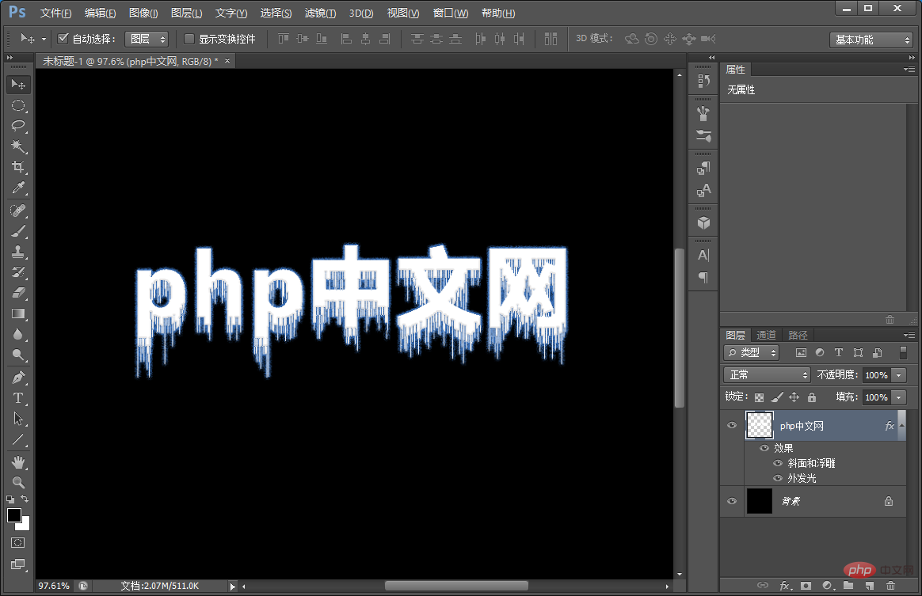Viewport: 922px width, 596px height.
Task: Toggle lock position
Action: pos(794,397)
